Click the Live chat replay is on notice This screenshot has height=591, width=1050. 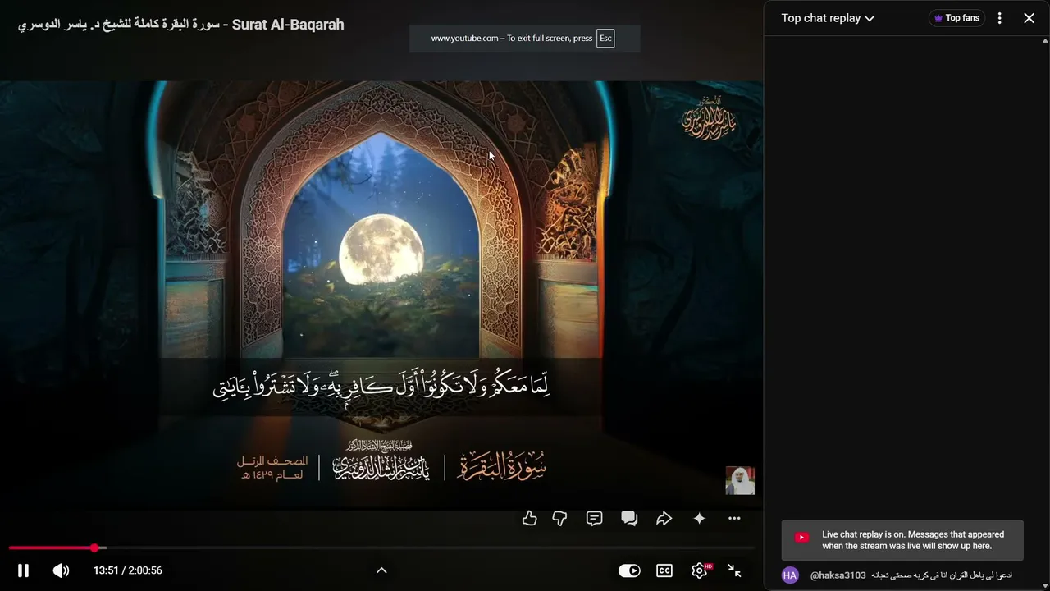tap(902, 540)
